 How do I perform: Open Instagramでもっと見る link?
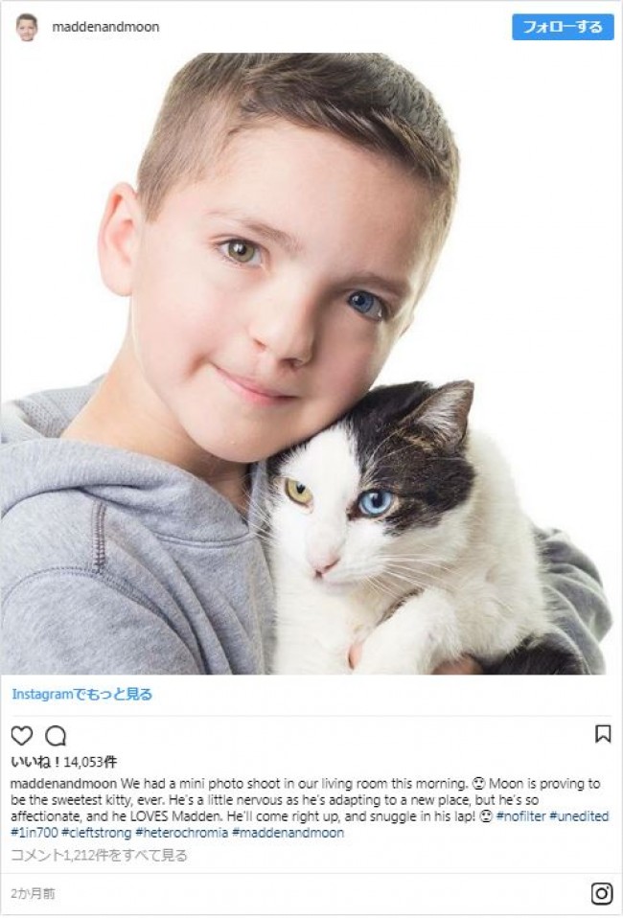pyautogui.click(x=82, y=695)
